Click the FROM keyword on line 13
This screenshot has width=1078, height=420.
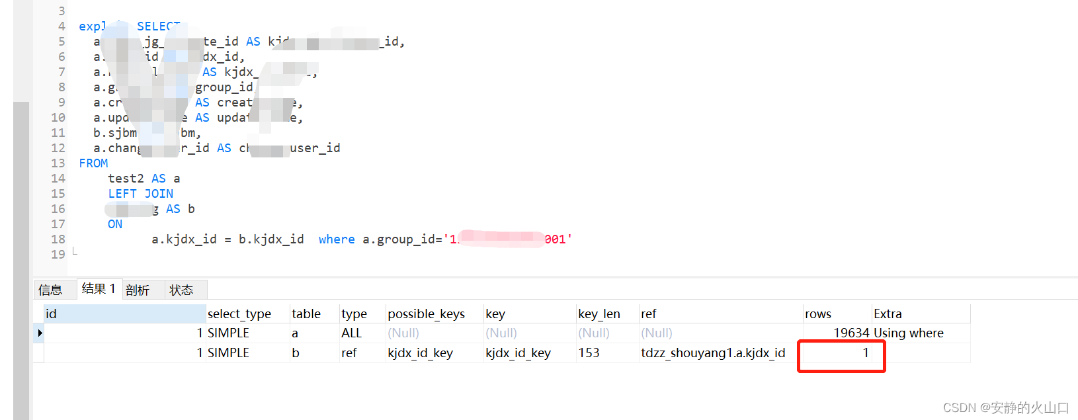coord(93,163)
